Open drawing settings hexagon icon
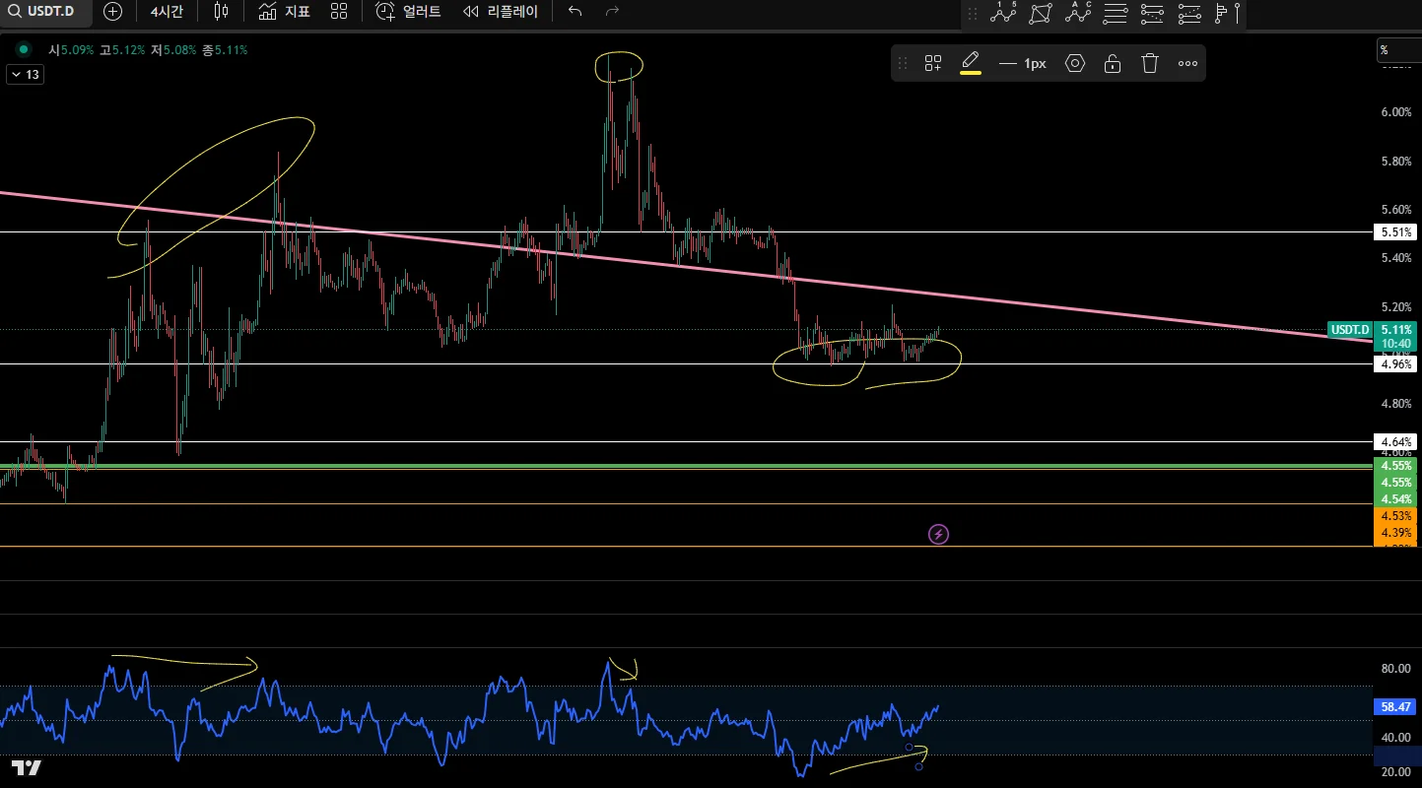The height and width of the screenshot is (788, 1422). tap(1075, 63)
